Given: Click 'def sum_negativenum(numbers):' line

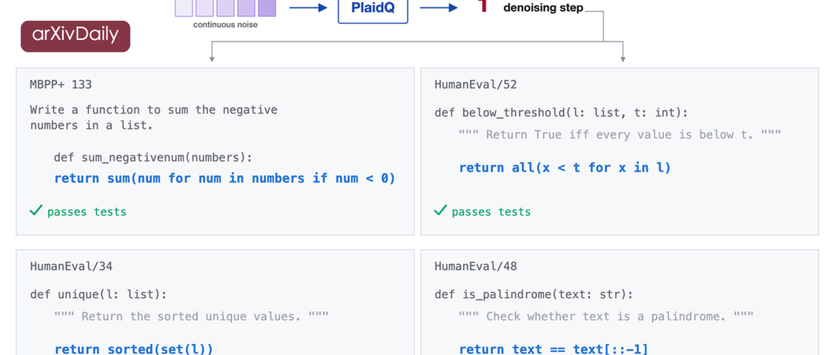Looking at the screenshot, I should coord(152,158).
